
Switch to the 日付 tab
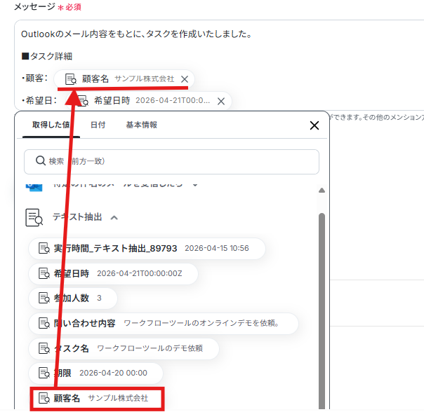(98, 125)
